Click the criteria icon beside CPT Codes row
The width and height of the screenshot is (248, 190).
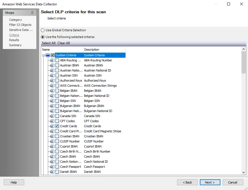52,121
